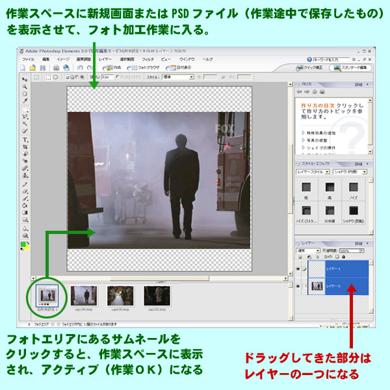Screen dimensions: 390x390
Task: Click the Undo arrow icon
Action: 80,68
